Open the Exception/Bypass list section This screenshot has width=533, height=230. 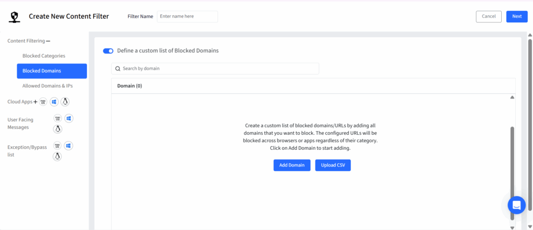pos(27,151)
